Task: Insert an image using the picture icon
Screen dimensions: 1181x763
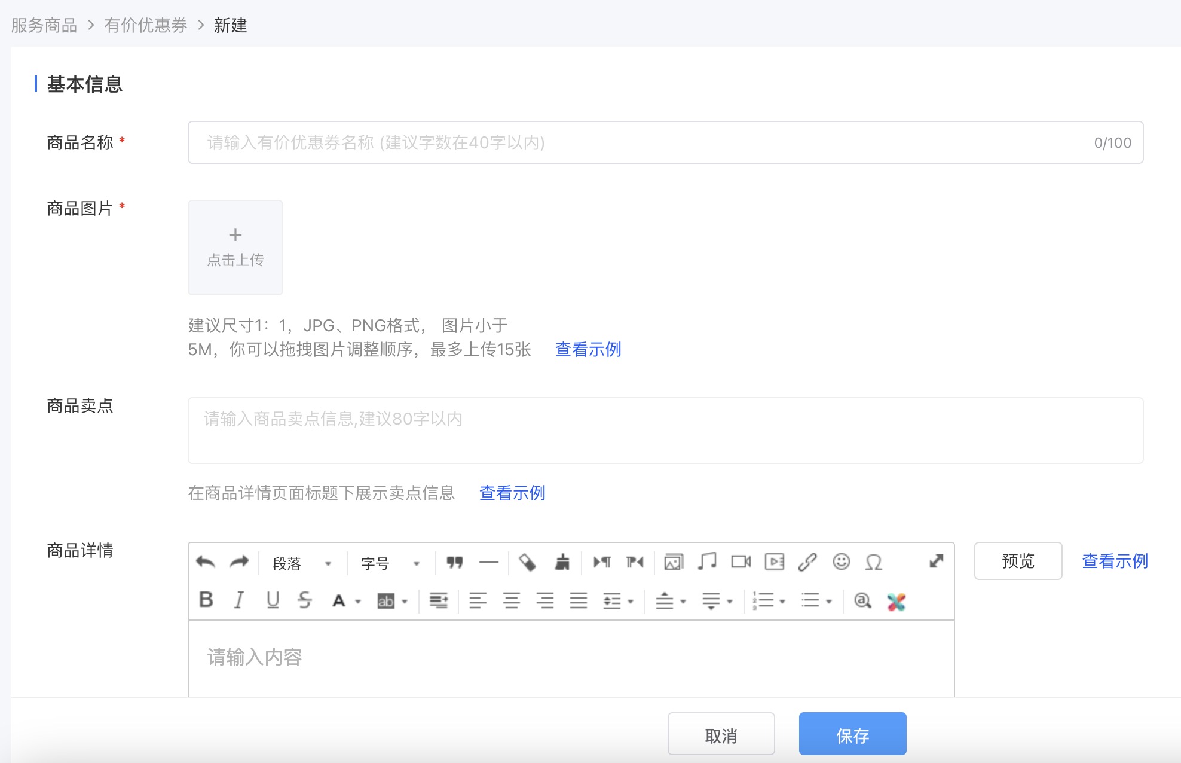Action: tap(674, 562)
